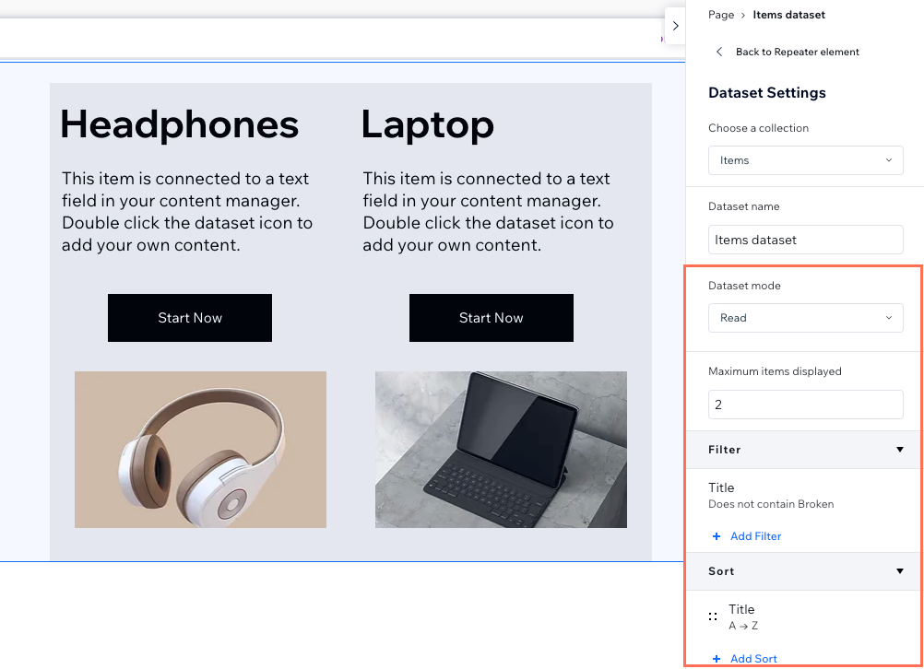
Task: Open the Title does not contain Broken filter
Action: 771,495
